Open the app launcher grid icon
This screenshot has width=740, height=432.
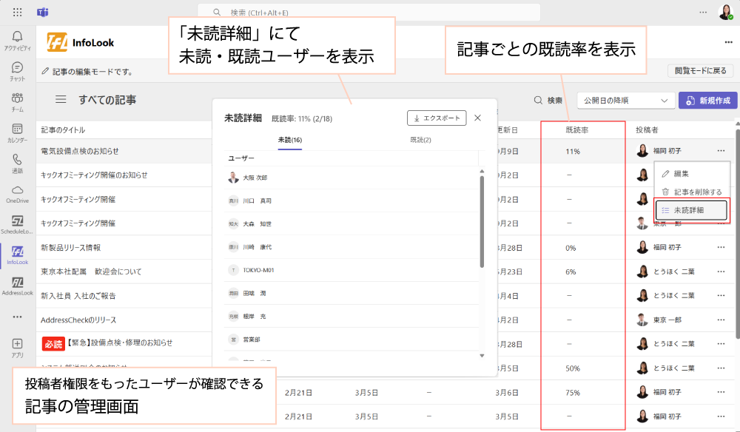click(18, 13)
